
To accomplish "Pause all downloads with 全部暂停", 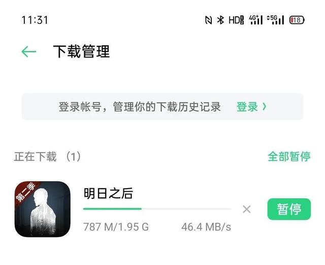I will coord(289,156).
